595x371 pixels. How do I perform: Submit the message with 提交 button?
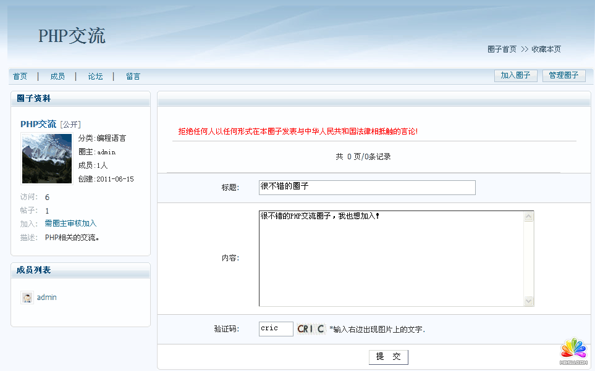tap(388, 357)
